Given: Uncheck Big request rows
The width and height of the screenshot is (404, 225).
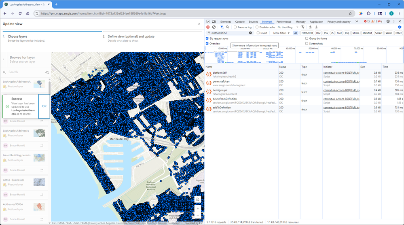Looking at the screenshot, I should pyautogui.click(x=207, y=38).
